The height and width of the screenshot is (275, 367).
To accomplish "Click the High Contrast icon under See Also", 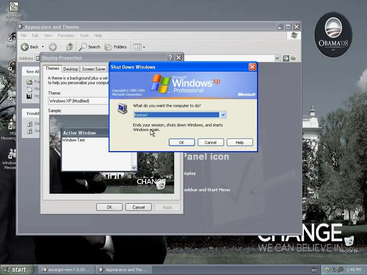I will click(x=29, y=96).
